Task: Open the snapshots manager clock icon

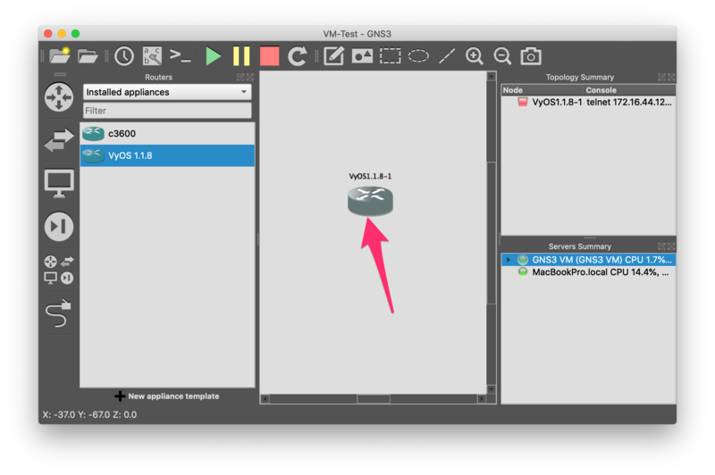Action: click(x=124, y=56)
